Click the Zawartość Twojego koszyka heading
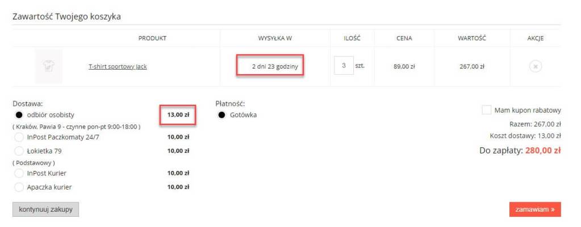 pyautogui.click(x=67, y=16)
